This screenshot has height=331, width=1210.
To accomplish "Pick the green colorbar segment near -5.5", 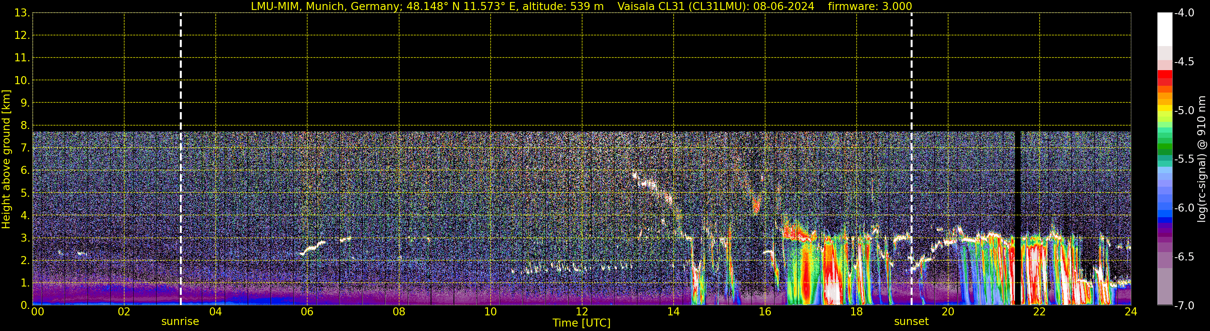I will tap(1164, 149).
